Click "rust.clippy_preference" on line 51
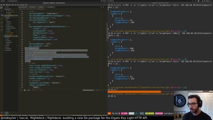Screen dimensions: 213x120 (x=41, y=68)
